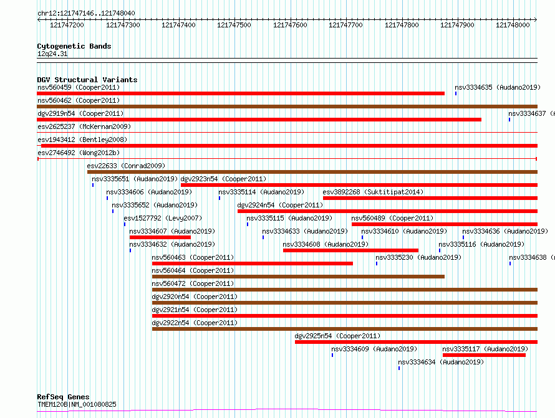Click dgv2922n54 (Cooper2011) label
This screenshot has width=555, height=418.
click(195, 323)
